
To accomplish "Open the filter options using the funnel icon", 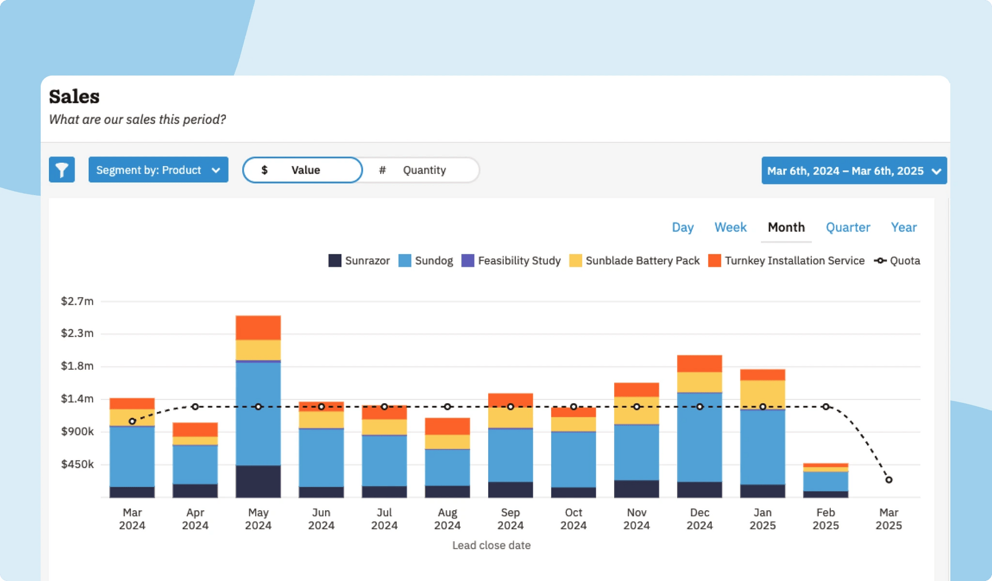I will pyautogui.click(x=61, y=169).
